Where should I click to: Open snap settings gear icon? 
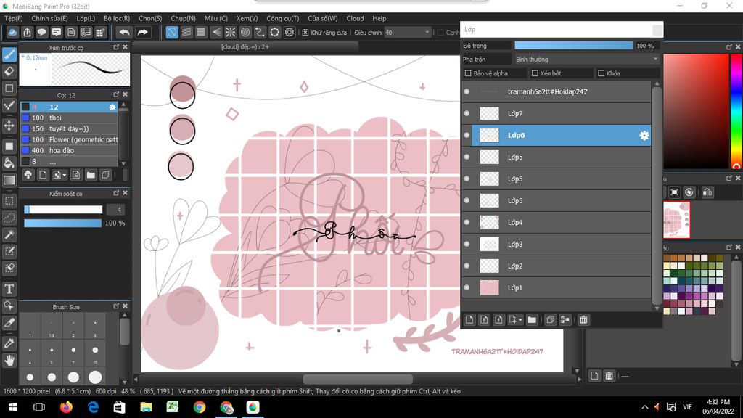[290, 32]
